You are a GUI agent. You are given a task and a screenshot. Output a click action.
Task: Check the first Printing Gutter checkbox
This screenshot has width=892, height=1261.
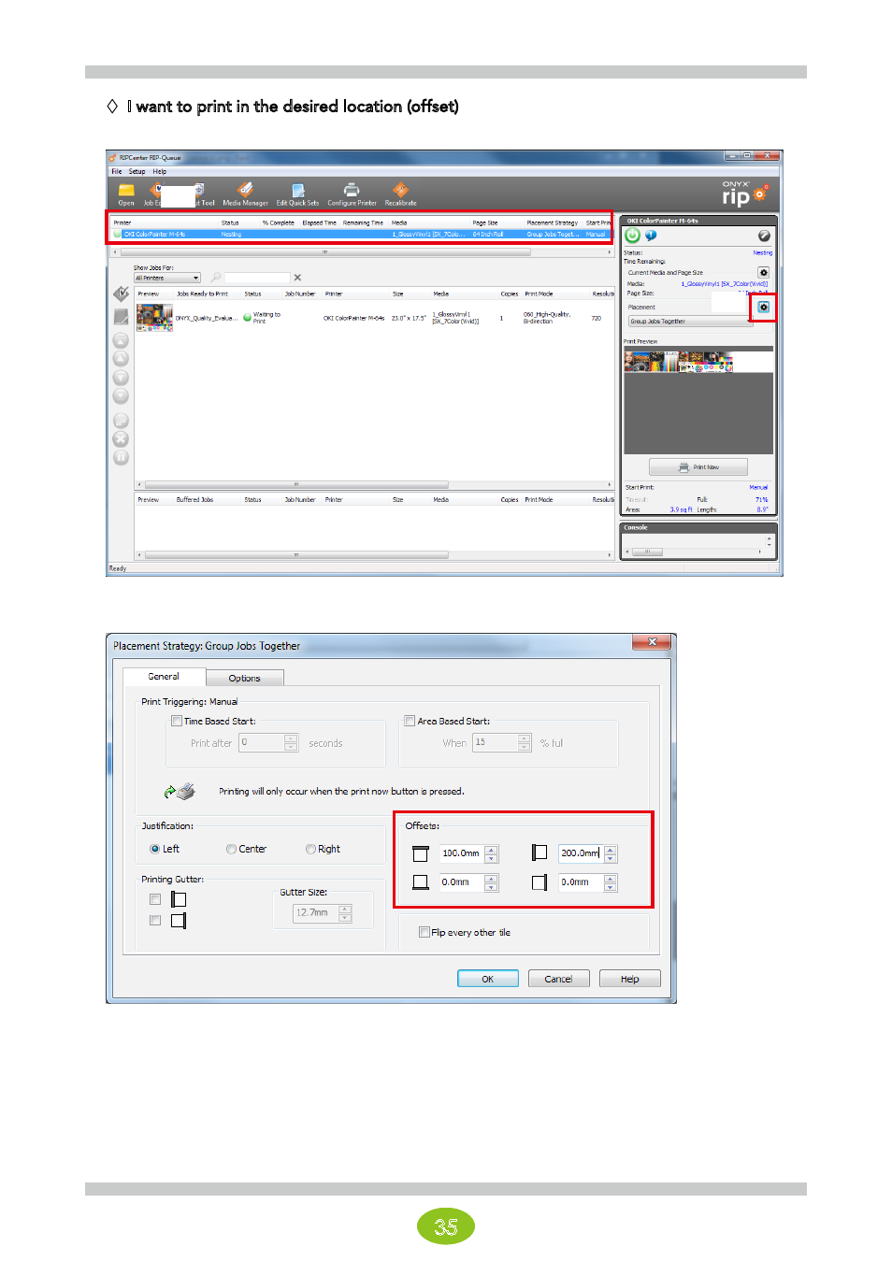coord(155,899)
